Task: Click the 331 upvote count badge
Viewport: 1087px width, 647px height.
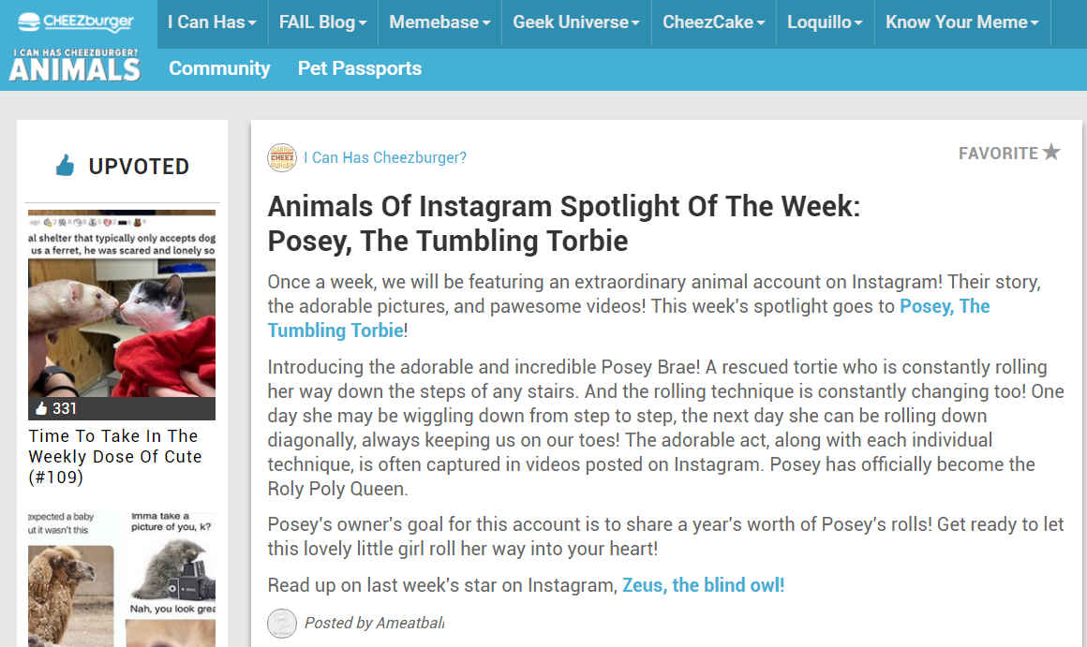Action: 56,408
